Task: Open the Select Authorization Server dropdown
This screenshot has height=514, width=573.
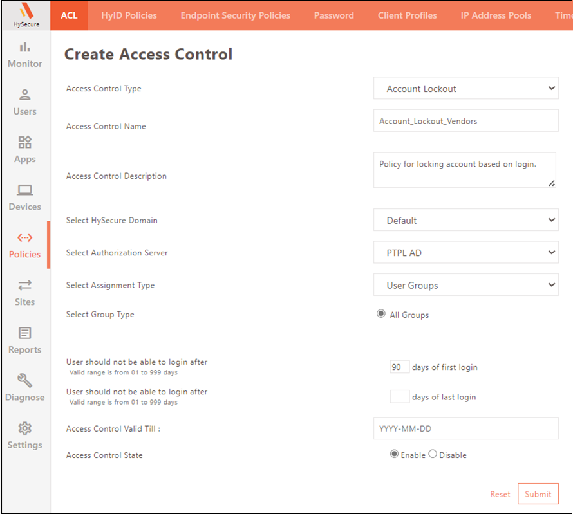Action: [x=465, y=253]
